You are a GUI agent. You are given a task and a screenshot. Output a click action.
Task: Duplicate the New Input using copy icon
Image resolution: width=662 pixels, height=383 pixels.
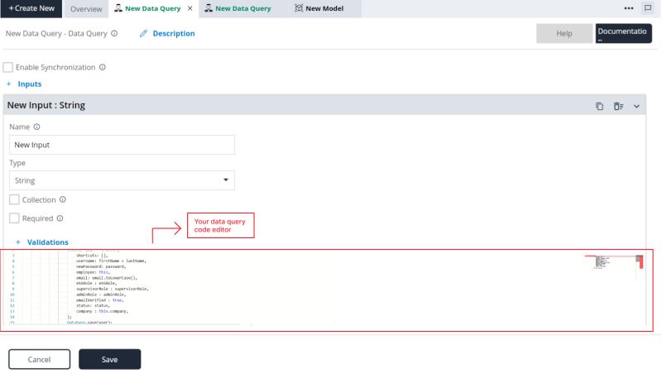point(599,107)
